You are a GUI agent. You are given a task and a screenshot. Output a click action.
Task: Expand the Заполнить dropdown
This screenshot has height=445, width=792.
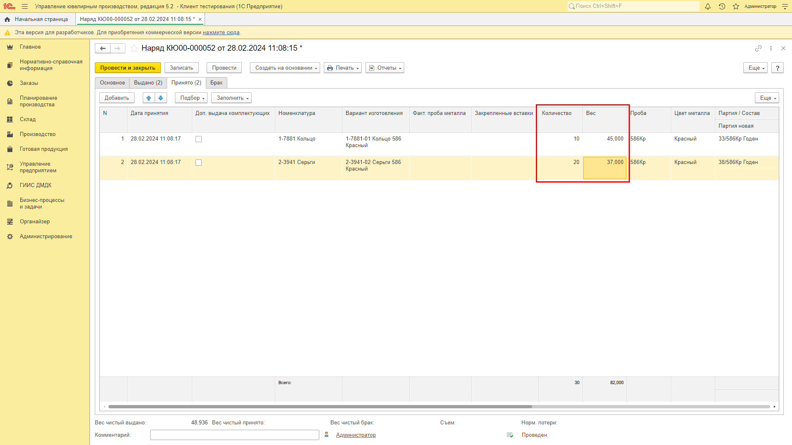pyautogui.click(x=231, y=98)
